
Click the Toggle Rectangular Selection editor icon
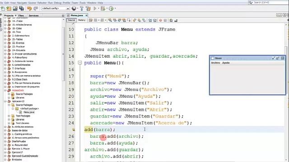click(x=129, y=20)
